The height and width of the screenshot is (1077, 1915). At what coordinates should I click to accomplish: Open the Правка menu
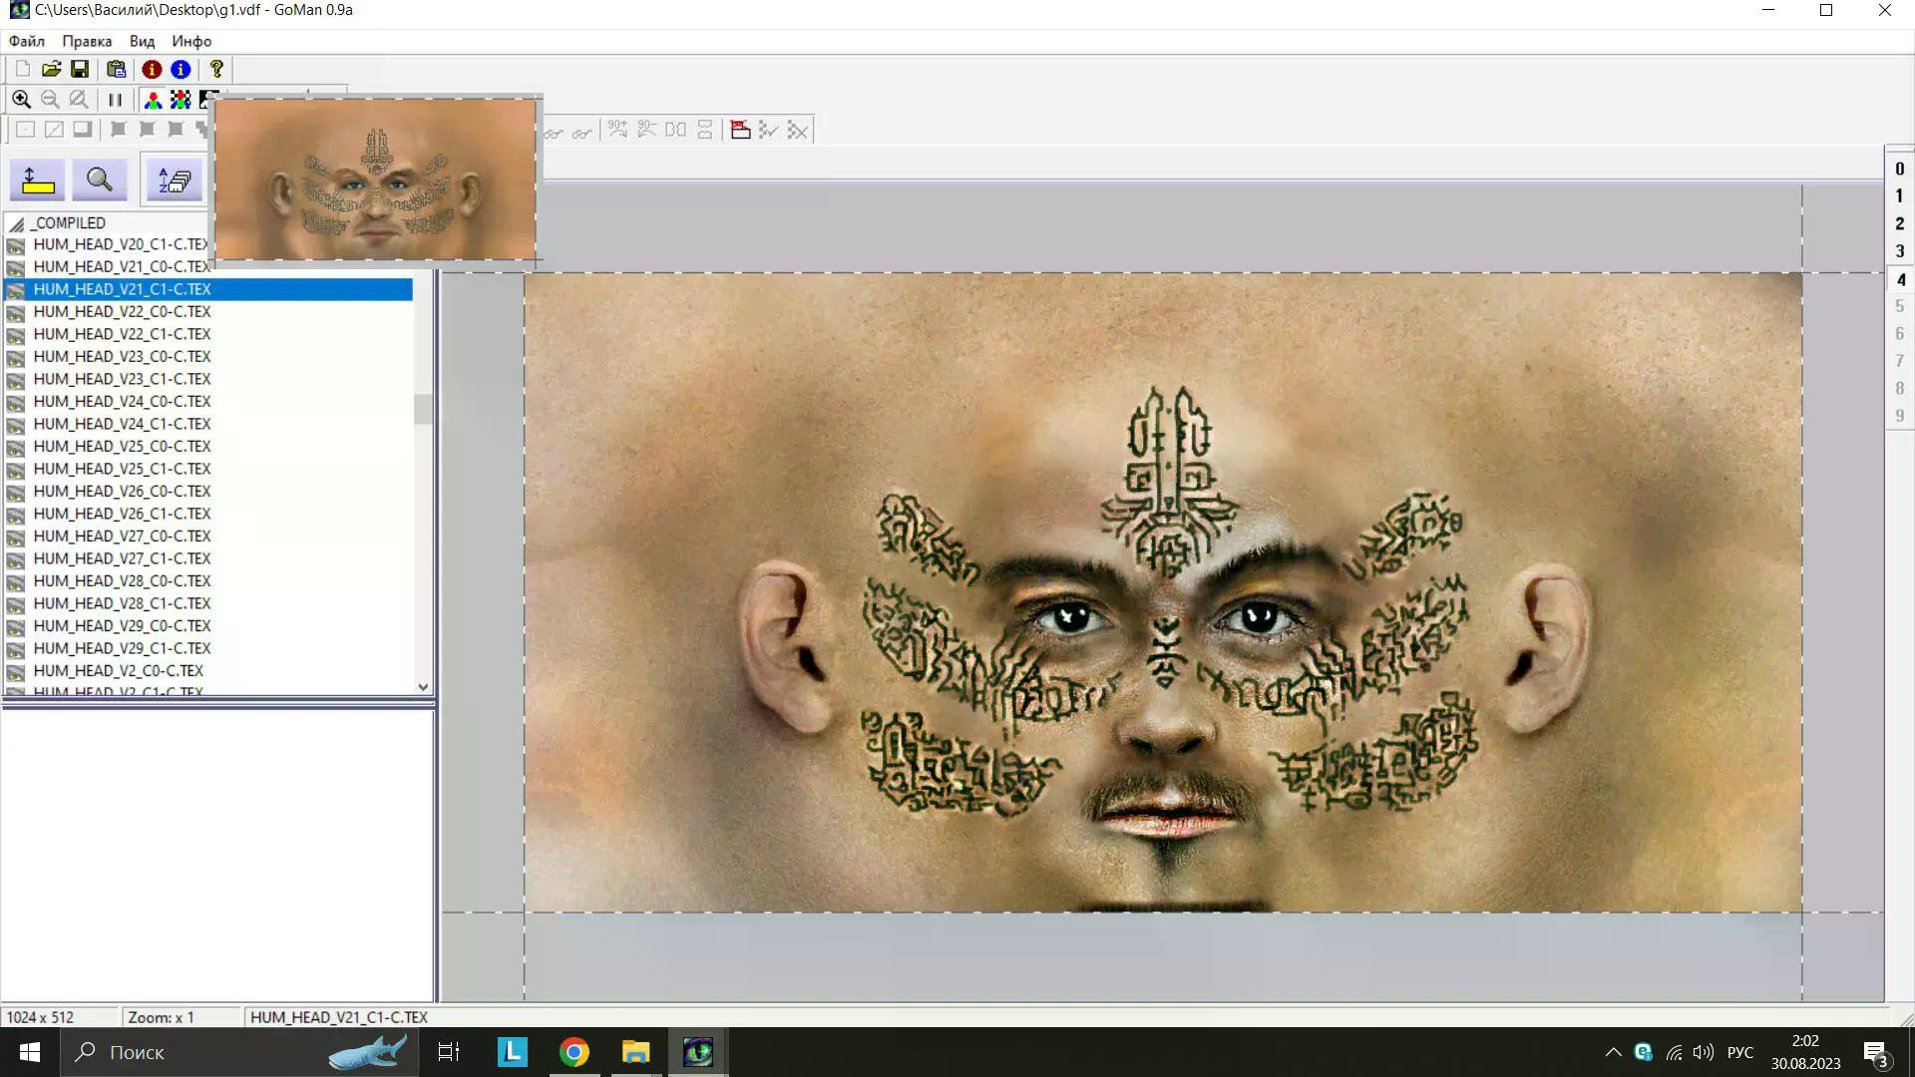[x=87, y=41]
